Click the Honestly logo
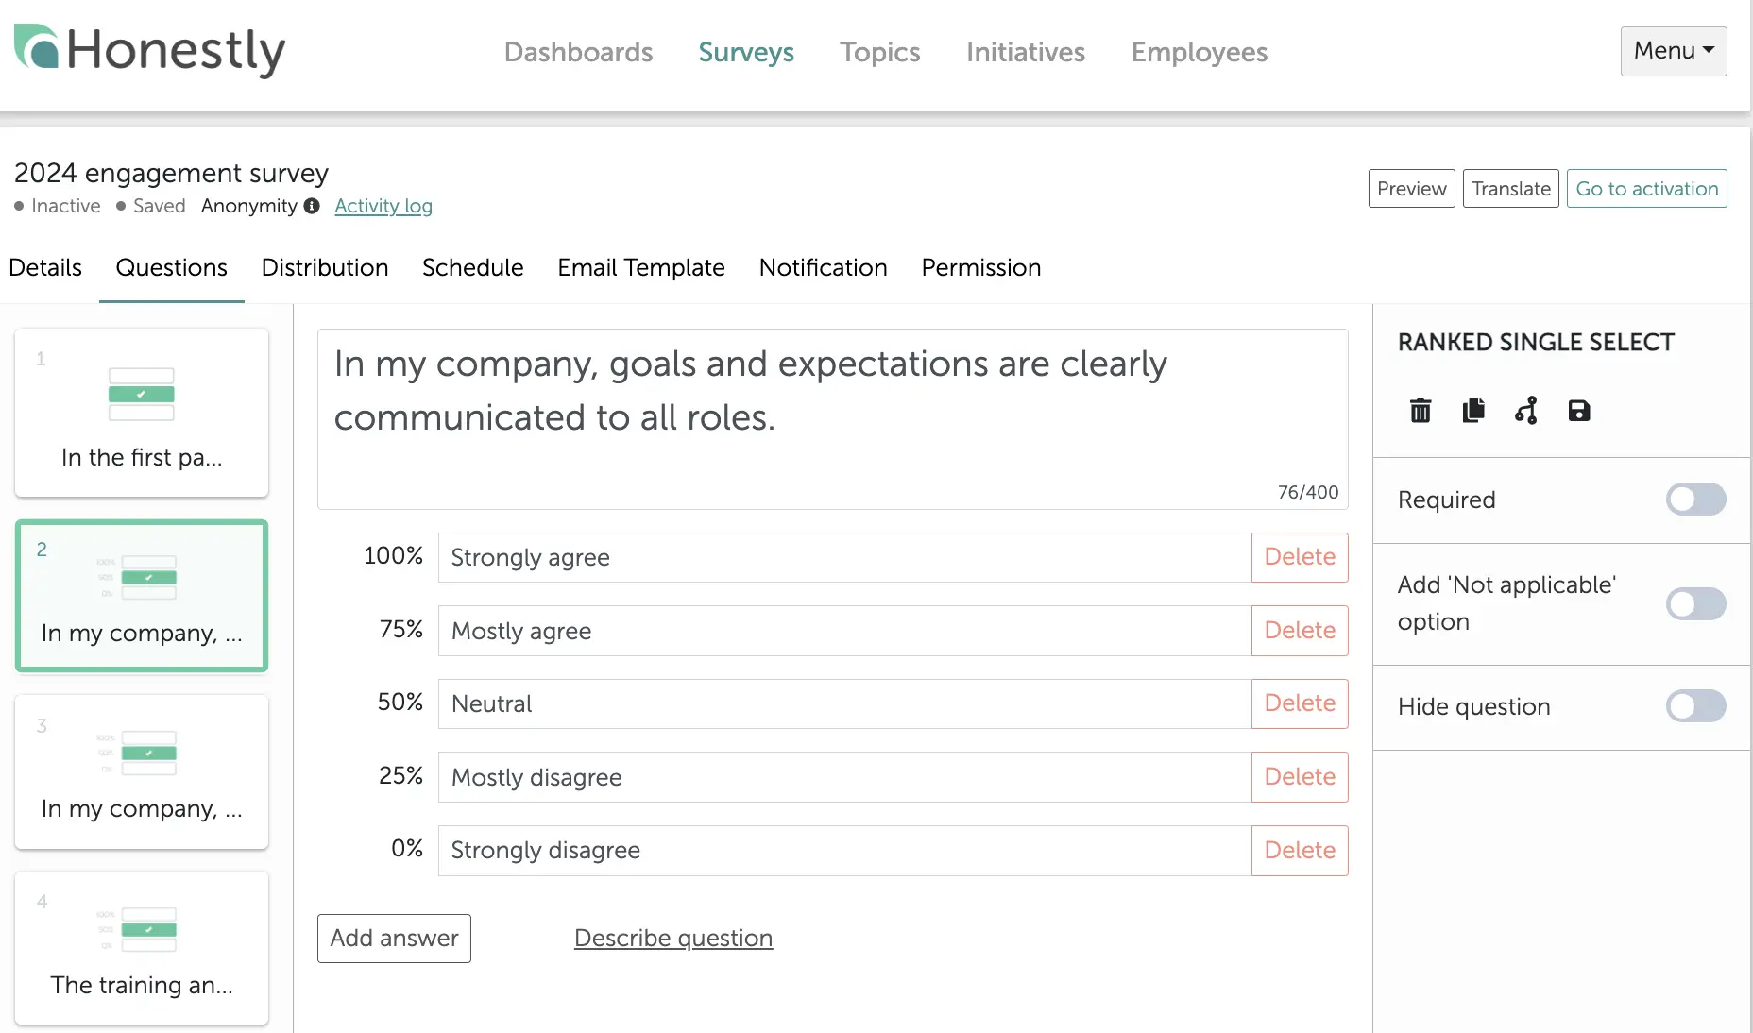The image size is (1753, 1033). click(150, 50)
